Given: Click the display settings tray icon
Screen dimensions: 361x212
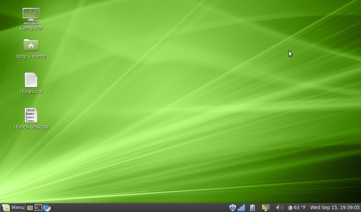Looking at the screenshot, I should pyautogui.click(x=265, y=208).
